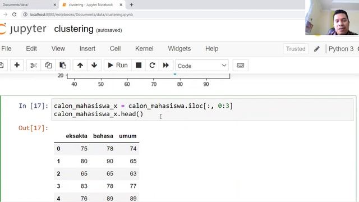Click the umum value 77 in row 3
Image resolution: width=359 pixels, height=202 pixels.
[x=133, y=186]
